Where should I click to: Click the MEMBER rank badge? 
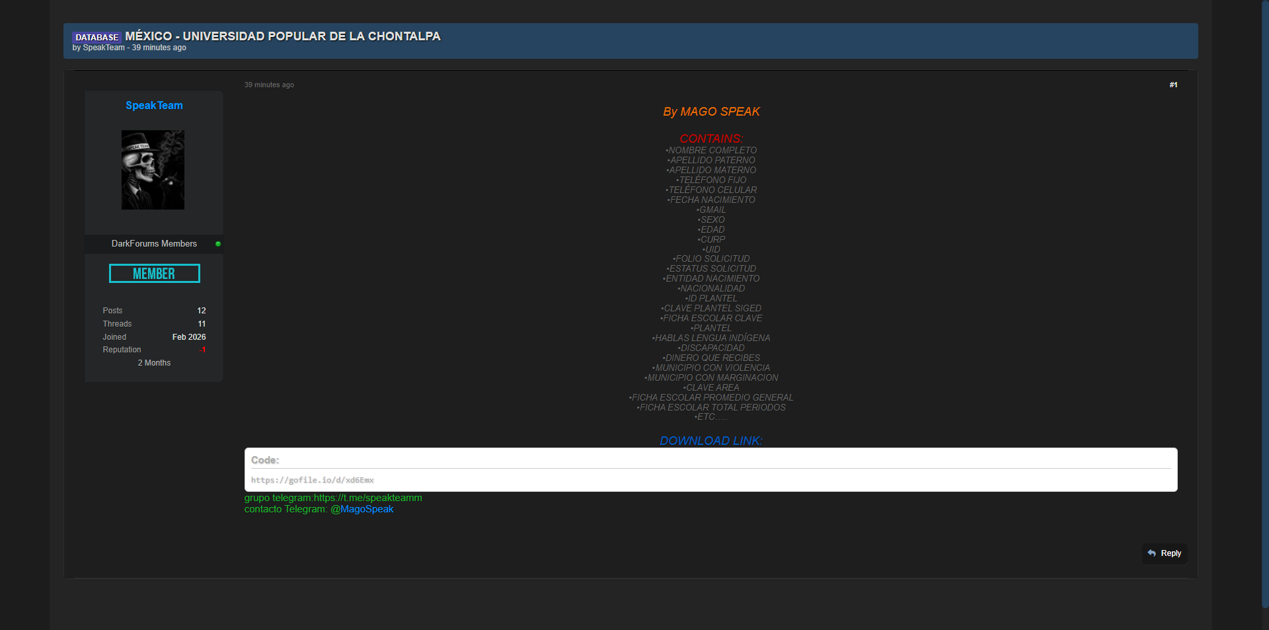coord(154,274)
